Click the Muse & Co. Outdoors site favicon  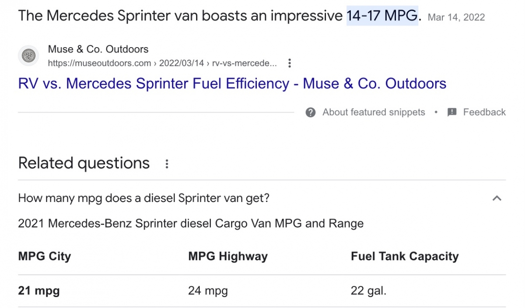28,56
